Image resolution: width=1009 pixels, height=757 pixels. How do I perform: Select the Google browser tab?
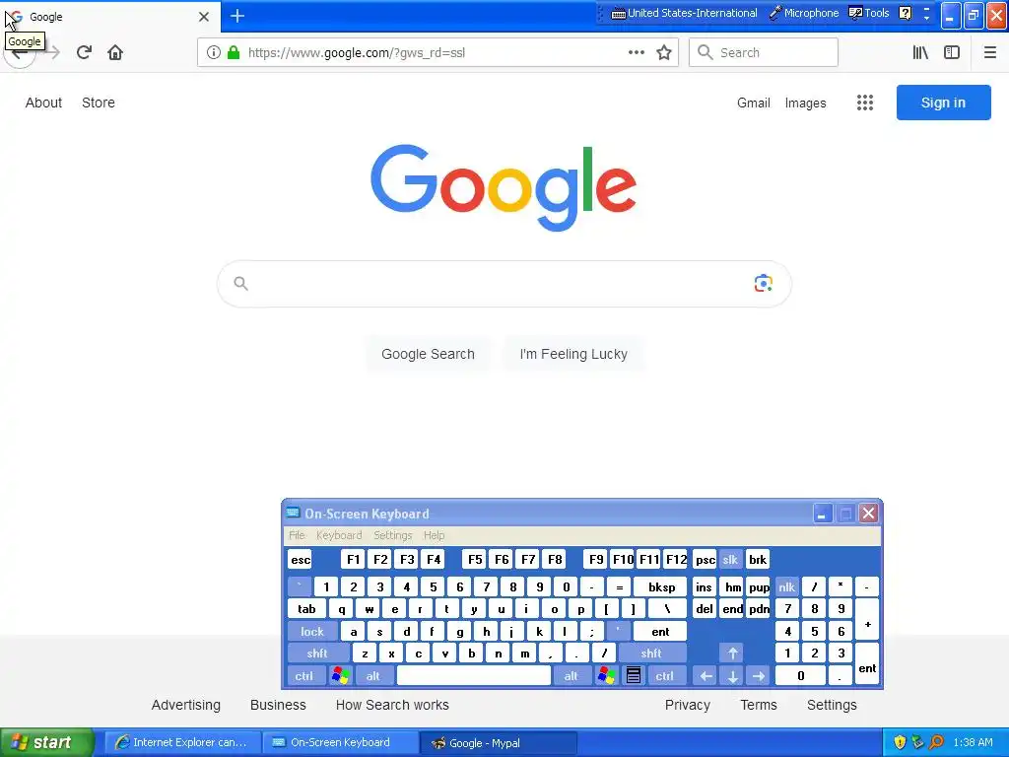point(109,16)
